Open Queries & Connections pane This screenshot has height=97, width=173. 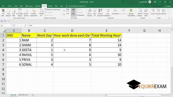[52, 10]
